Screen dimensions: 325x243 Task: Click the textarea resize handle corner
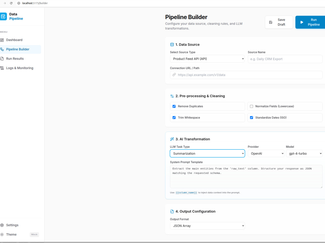tap(321, 187)
